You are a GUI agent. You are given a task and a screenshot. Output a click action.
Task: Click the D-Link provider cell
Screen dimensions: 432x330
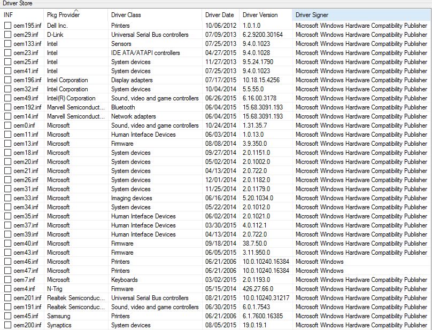click(55, 35)
